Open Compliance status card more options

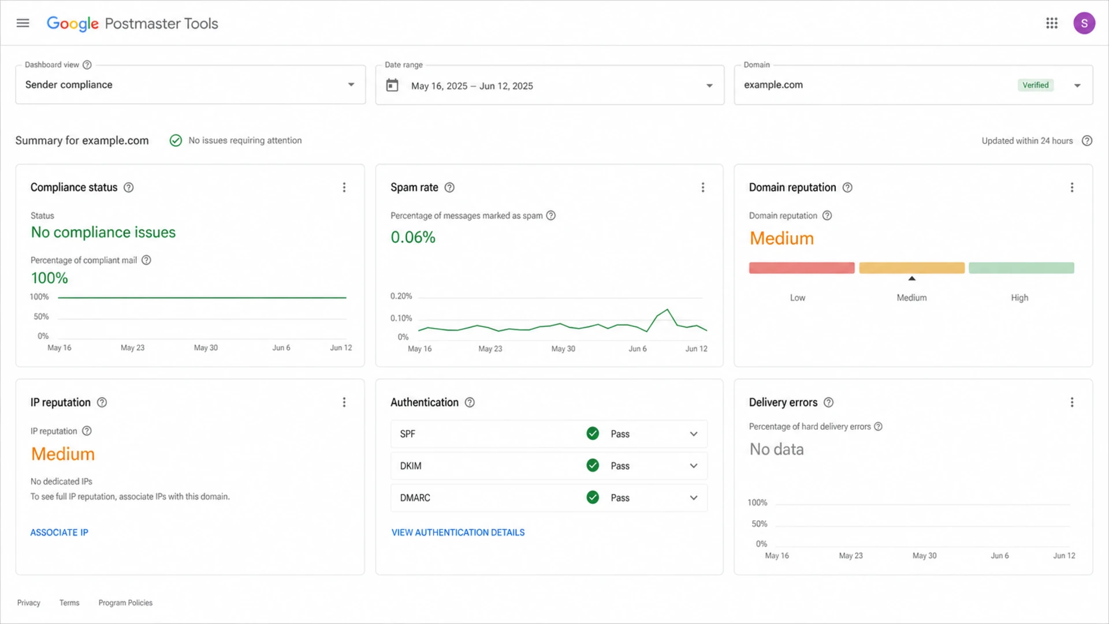tap(344, 187)
